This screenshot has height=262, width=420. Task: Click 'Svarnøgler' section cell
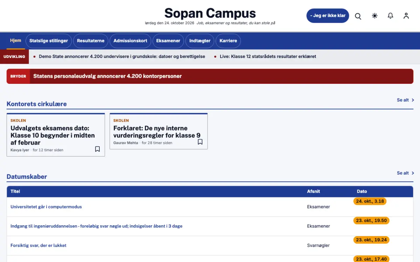click(x=318, y=245)
